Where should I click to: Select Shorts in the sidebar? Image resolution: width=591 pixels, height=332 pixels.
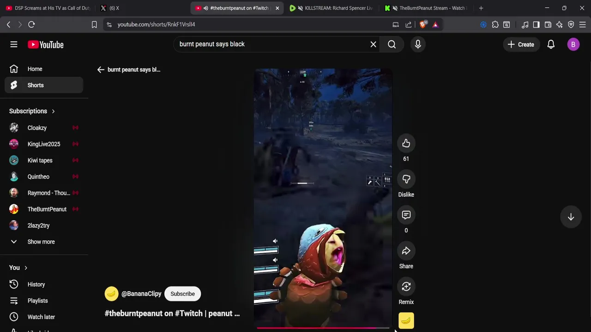tap(44, 85)
